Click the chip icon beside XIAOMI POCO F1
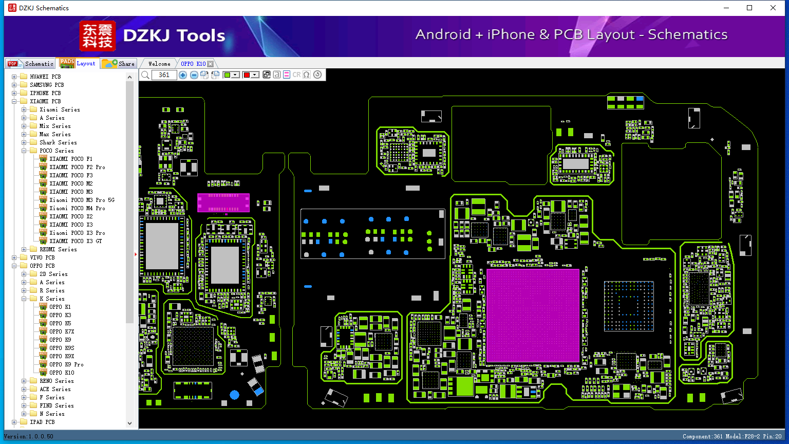 [x=43, y=159]
